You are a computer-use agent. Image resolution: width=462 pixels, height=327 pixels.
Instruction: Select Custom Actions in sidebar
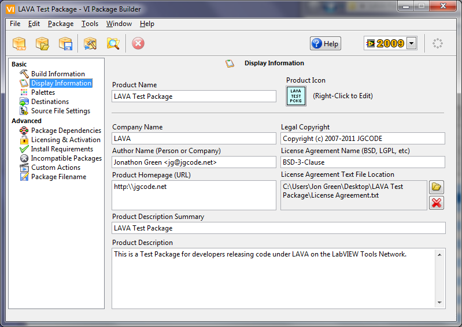pos(56,168)
